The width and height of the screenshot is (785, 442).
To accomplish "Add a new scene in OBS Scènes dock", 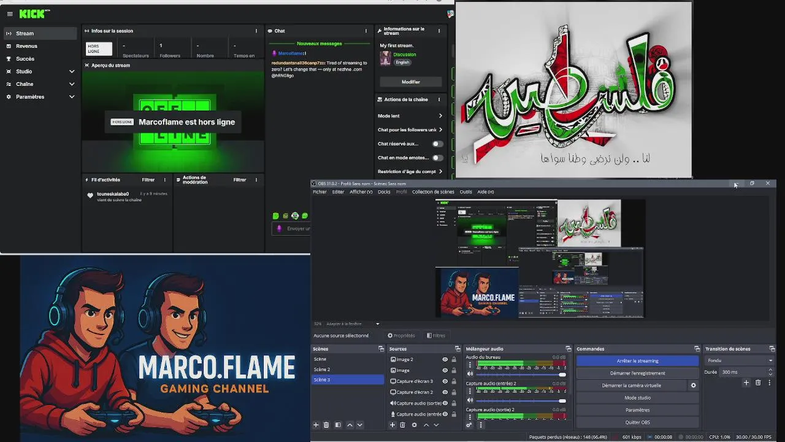I will pyautogui.click(x=316, y=425).
